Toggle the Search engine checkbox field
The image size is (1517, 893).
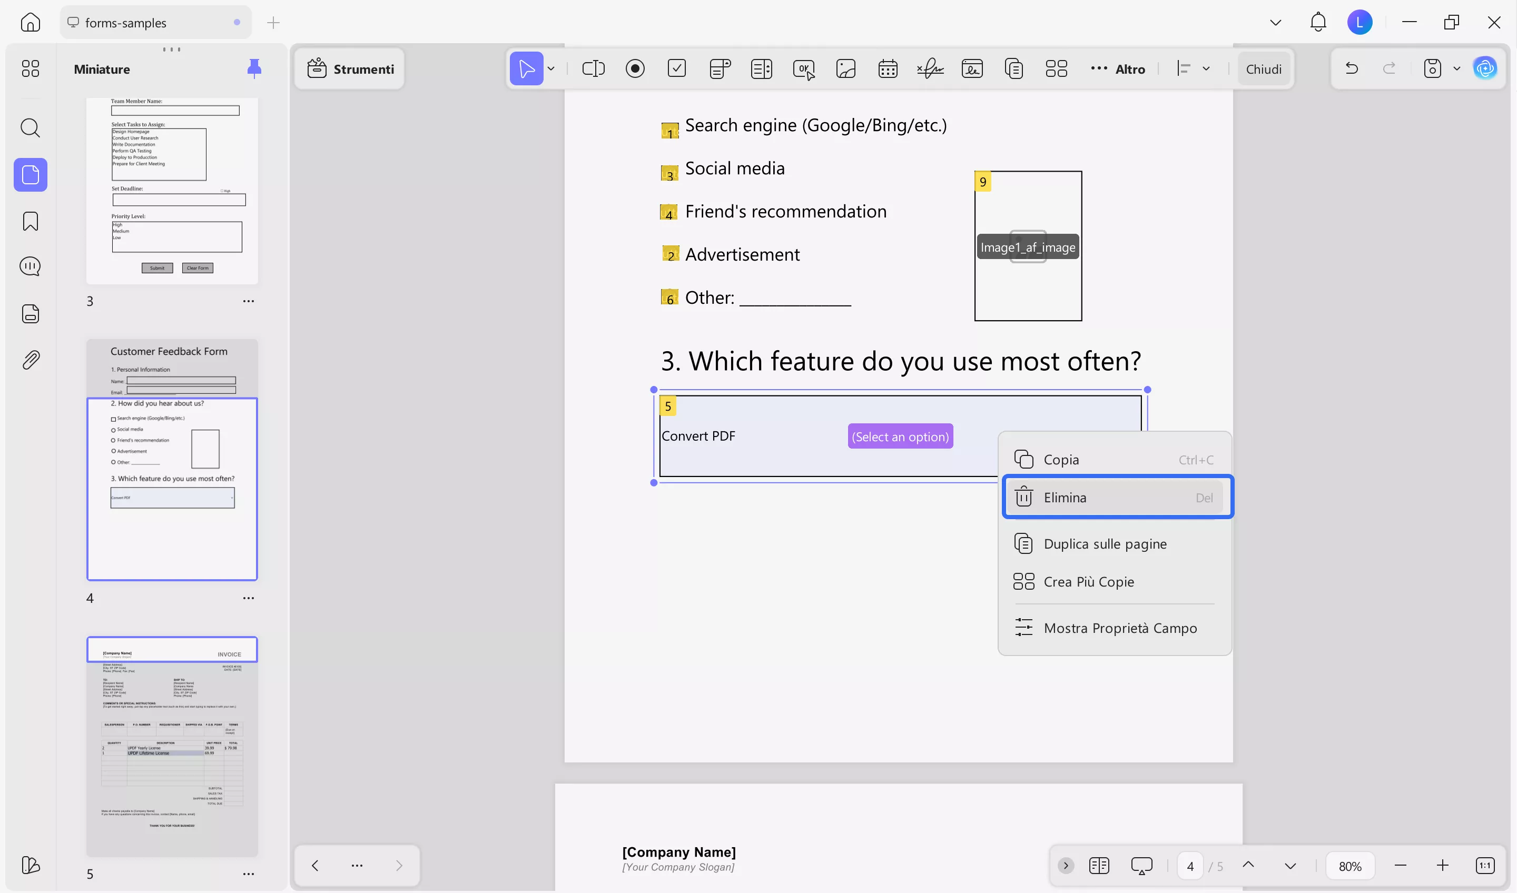pos(669,131)
